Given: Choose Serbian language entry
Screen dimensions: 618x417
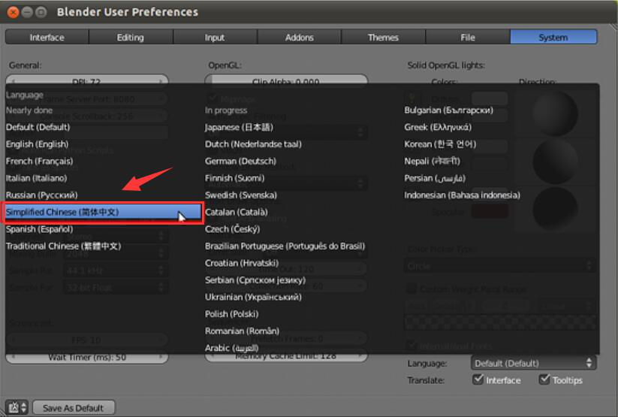Looking at the screenshot, I should pyautogui.click(x=255, y=280).
